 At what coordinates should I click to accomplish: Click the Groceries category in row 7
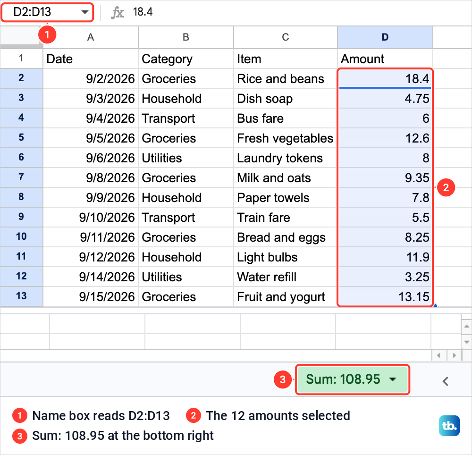coord(186,177)
